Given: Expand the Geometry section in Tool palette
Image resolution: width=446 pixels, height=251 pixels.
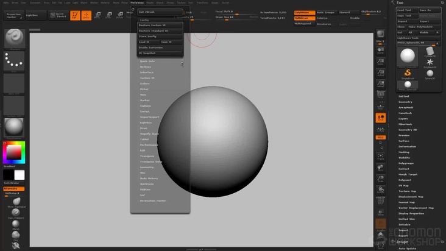Looking at the screenshot, I should tap(405, 102).
